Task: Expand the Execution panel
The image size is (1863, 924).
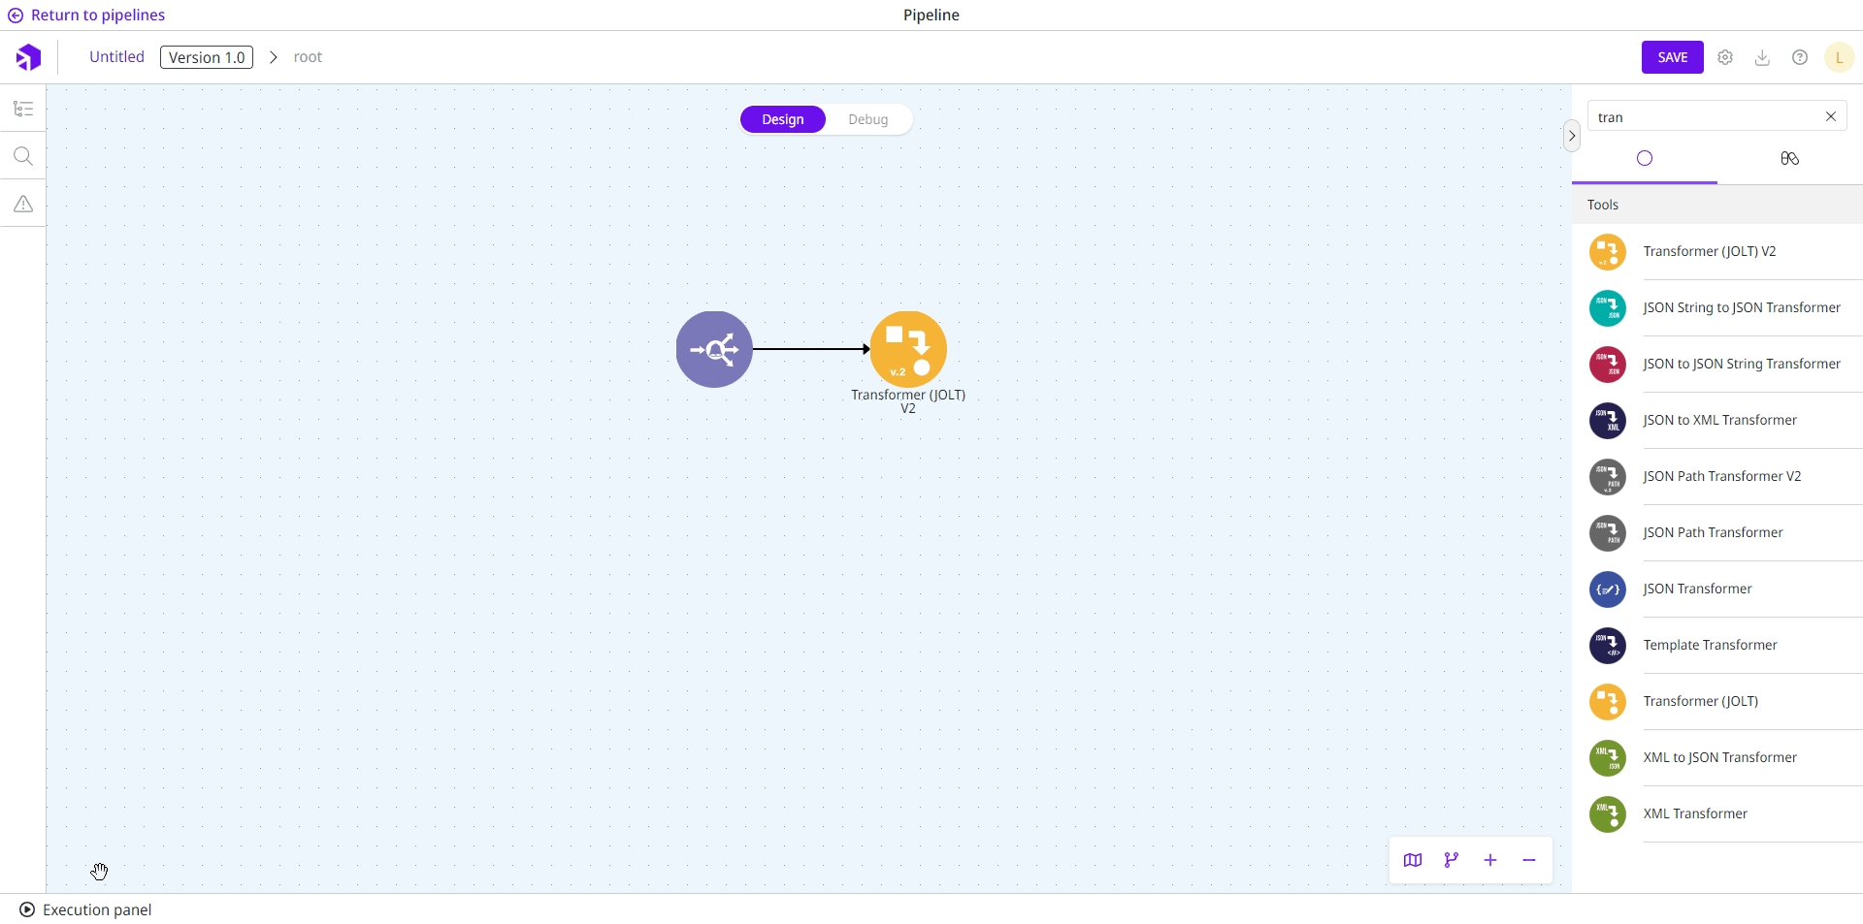Action: pos(85,909)
